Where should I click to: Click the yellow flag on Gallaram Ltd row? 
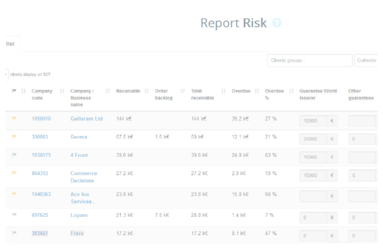point(14,118)
